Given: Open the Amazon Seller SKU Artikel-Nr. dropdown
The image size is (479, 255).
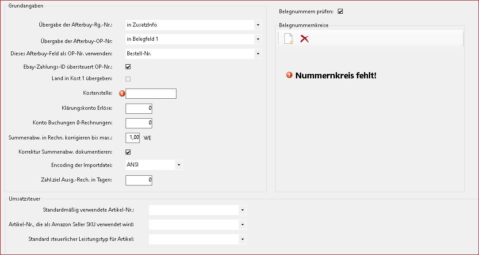Looking at the screenshot, I should click(242, 224).
